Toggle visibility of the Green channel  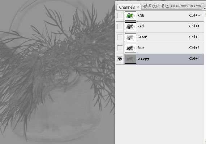(120, 37)
